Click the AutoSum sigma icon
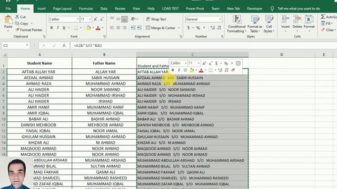Screen dimensions: 337x189 (x=323, y=17)
